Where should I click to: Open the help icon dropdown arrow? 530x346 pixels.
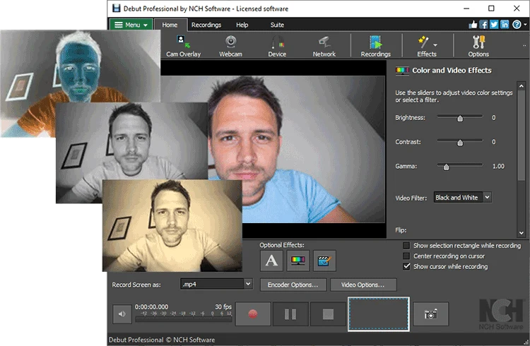[525, 25]
